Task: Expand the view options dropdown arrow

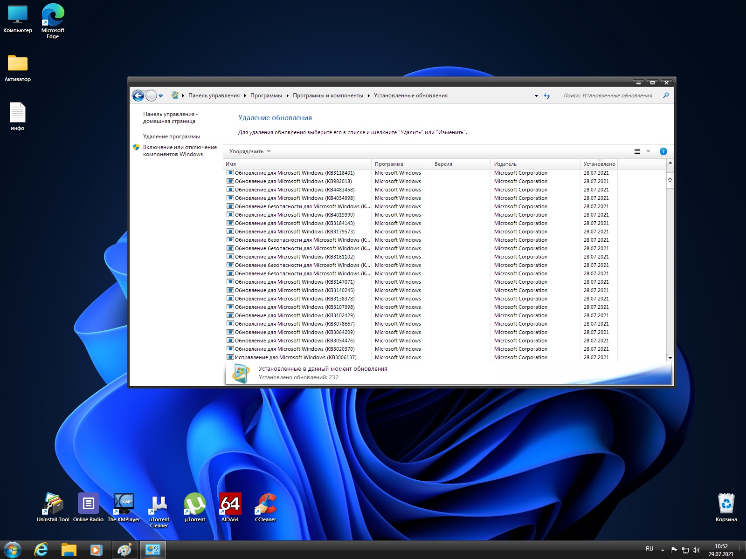Action: pyautogui.click(x=648, y=151)
